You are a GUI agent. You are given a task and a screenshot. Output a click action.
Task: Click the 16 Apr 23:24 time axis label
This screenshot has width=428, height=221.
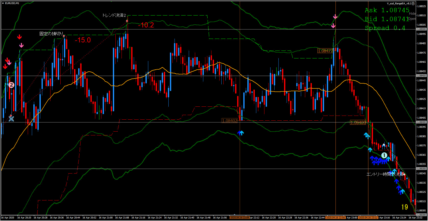[399, 218]
